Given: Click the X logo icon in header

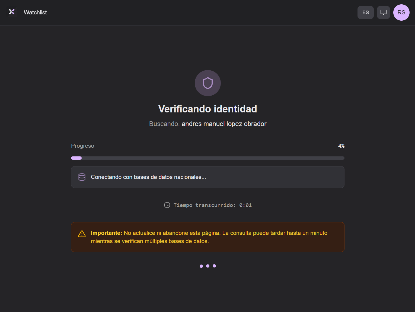Looking at the screenshot, I should pyautogui.click(x=12, y=12).
